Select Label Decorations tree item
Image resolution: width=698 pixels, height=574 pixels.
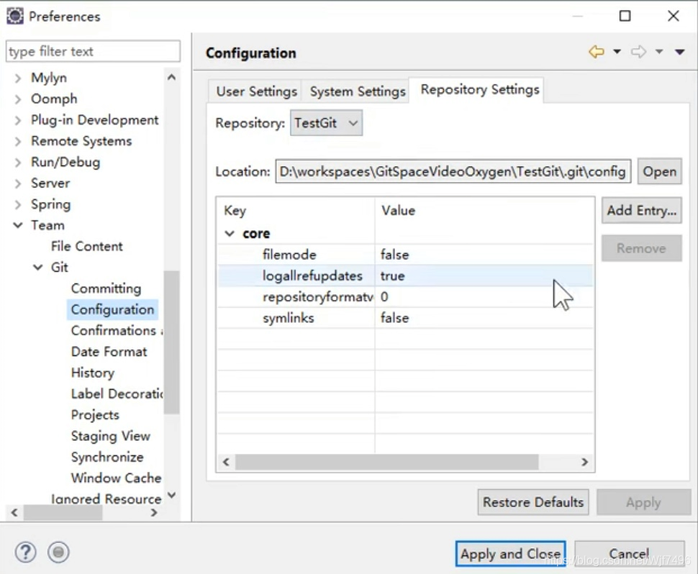[x=117, y=393]
